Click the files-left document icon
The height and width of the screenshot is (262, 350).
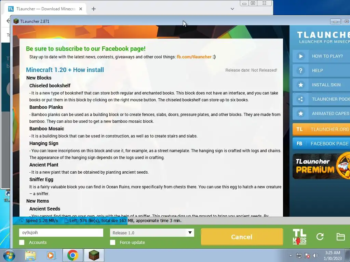(66, 221)
